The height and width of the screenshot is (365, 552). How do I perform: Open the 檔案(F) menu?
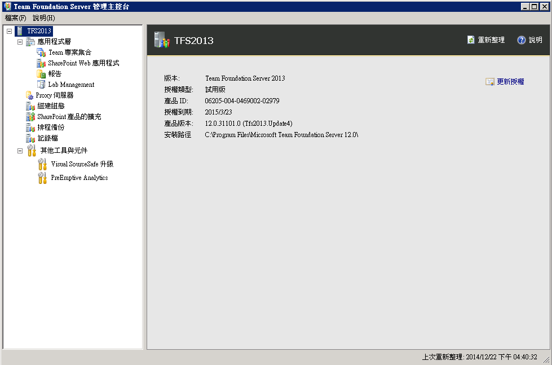coord(15,18)
